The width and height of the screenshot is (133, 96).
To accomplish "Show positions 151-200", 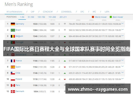I will 52,17.
